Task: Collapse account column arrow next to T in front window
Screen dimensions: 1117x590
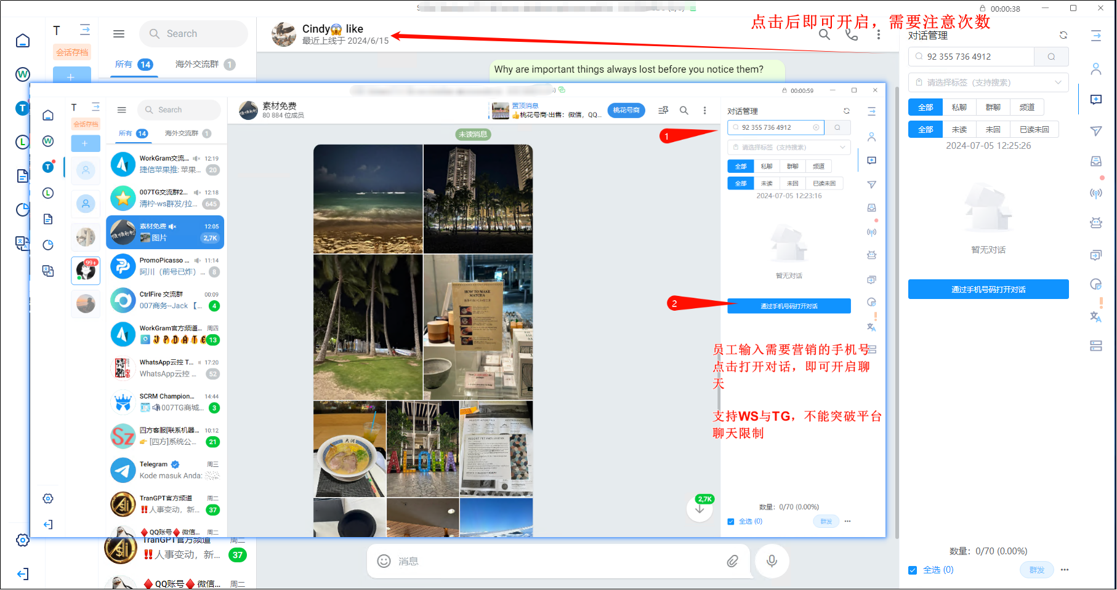Action: pyautogui.click(x=95, y=107)
